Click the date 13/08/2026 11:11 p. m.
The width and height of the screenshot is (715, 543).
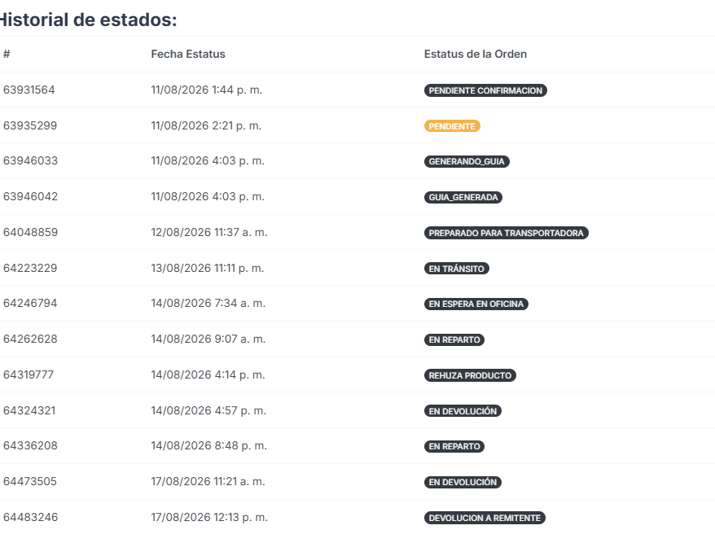(208, 268)
